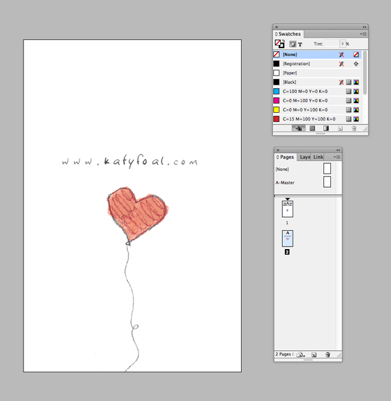Click process color icon on [Black] row
This screenshot has height=401, width=391.
(349, 82)
